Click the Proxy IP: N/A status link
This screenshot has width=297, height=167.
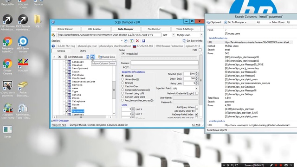tap(59, 125)
